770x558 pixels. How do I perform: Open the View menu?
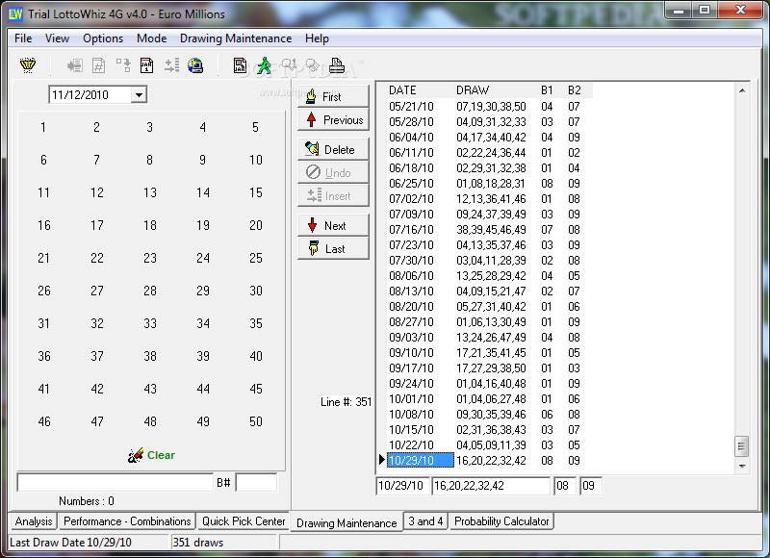(57, 38)
